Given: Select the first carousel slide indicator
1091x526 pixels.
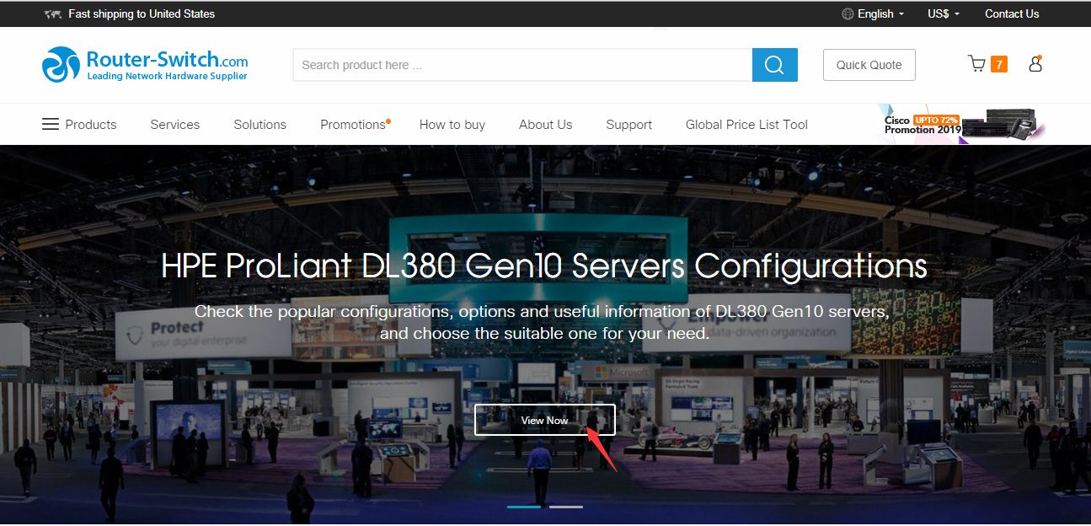Looking at the screenshot, I should [x=524, y=507].
